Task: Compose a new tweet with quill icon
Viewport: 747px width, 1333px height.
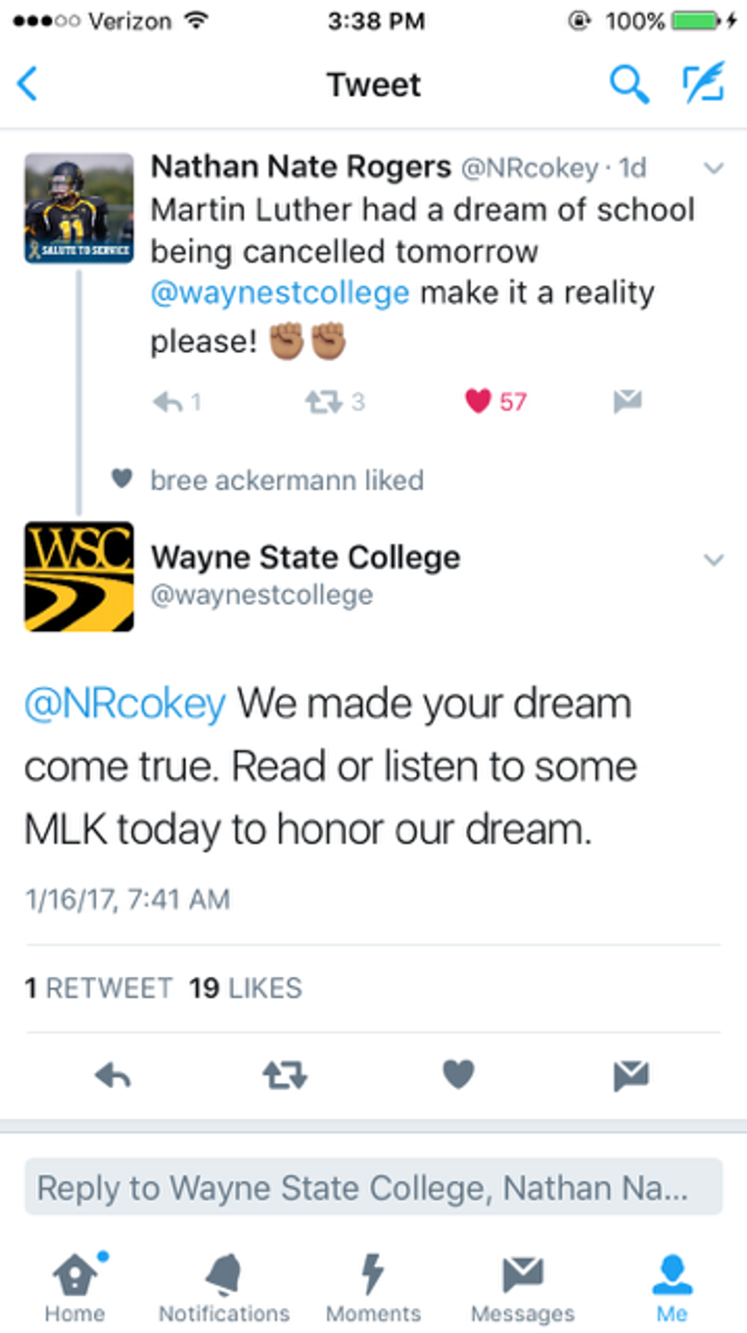Action: [x=703, y=84]
